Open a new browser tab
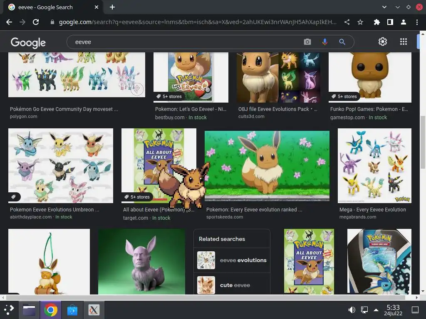 112,7
